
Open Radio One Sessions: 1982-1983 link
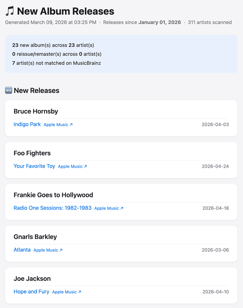point(52,208)
